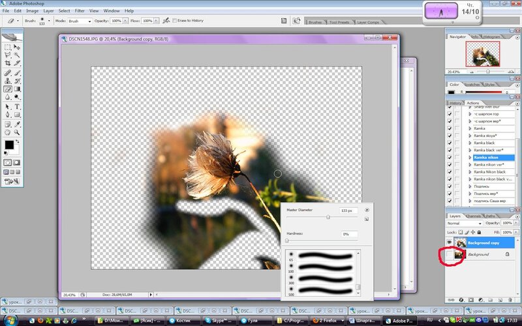Select the Shape tool
The image size is (522, 326).
(x=17, y=115)
